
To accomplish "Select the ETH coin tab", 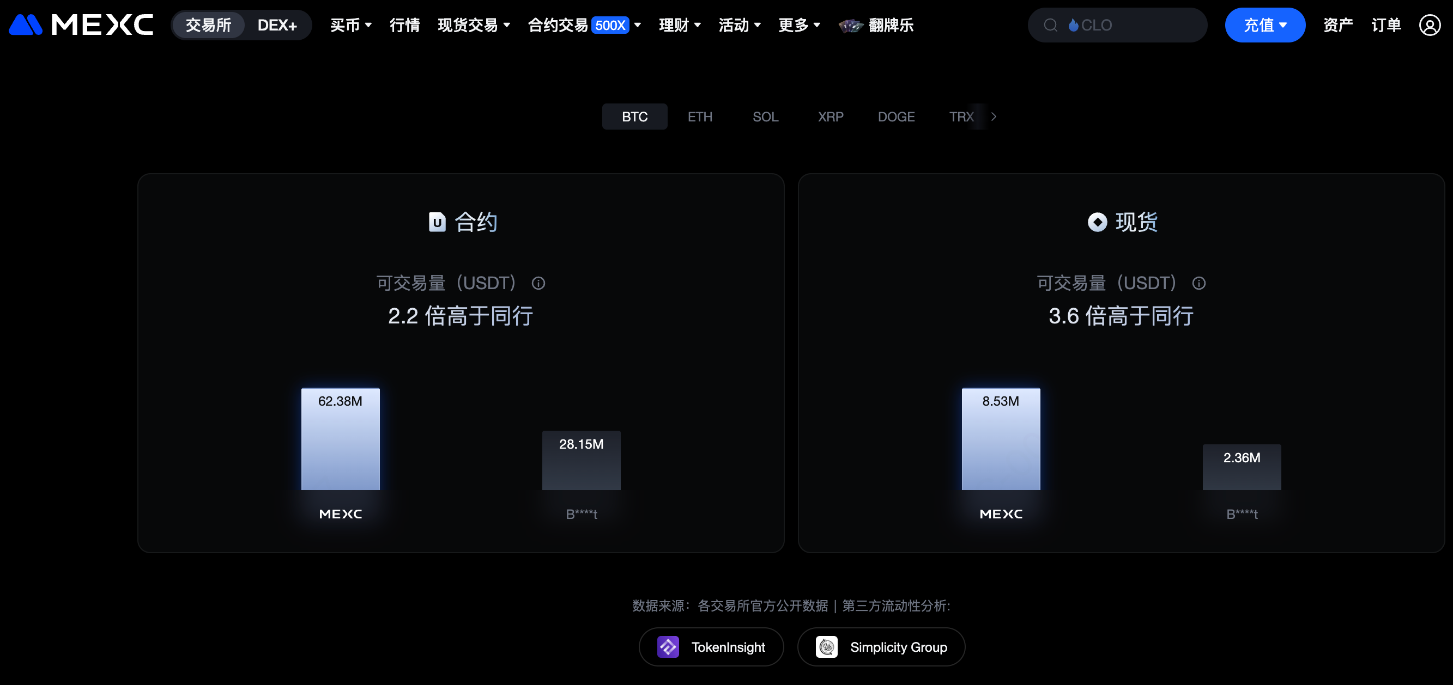I will pyautogui.click(x=699, y=117).
